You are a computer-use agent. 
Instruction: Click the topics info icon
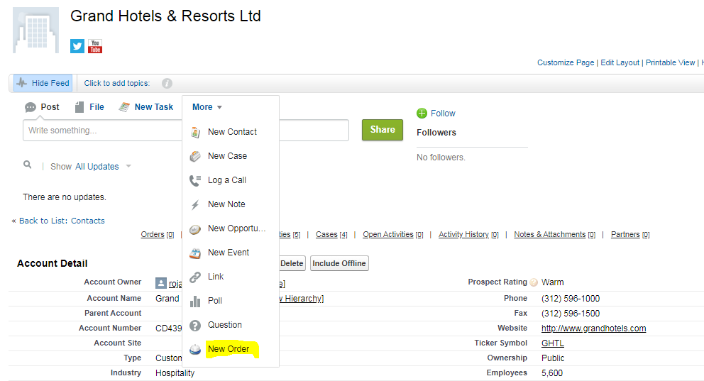tap(167, 84)
